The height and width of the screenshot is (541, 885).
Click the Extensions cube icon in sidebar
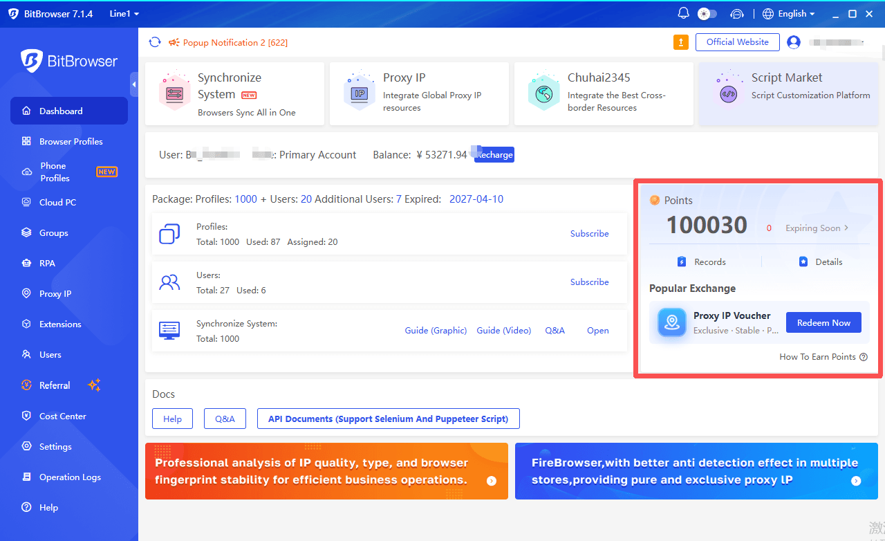[x=26, y=324]
